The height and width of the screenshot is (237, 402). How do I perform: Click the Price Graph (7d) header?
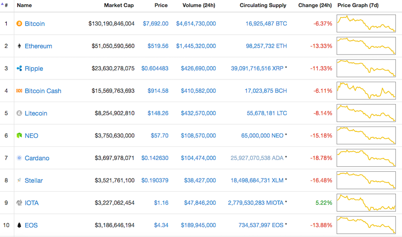pos(358,5)
